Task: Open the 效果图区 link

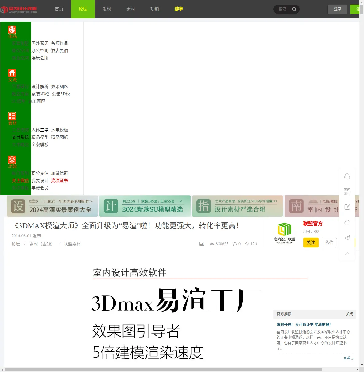Action: [60, 86]
